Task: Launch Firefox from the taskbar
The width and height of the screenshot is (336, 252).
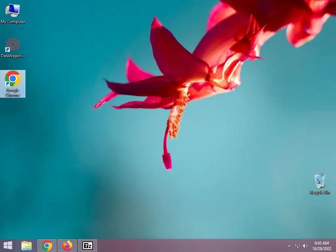Action: (x=67, y=245)
